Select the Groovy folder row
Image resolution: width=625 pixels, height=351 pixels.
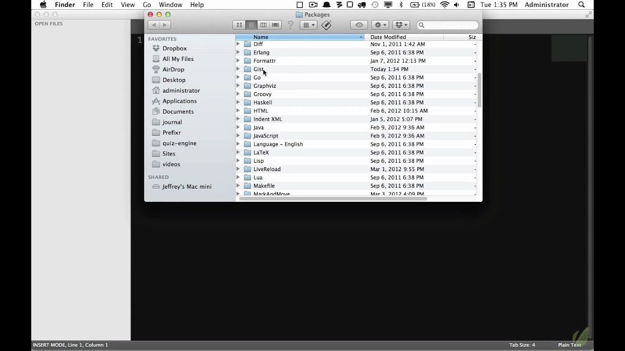point(356,94)
